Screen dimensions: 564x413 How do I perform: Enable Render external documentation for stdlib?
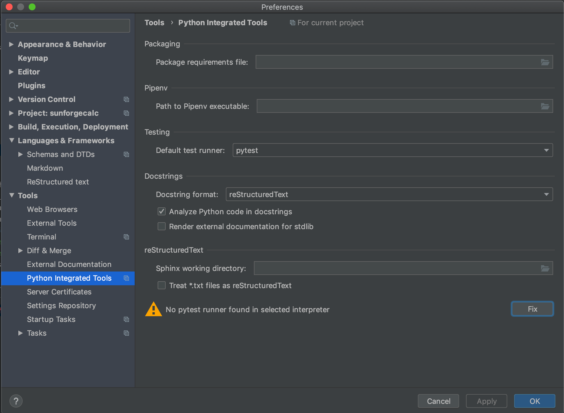click(161, 226)
